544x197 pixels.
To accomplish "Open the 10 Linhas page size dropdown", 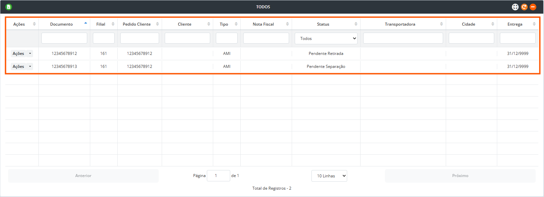I will [329, 176].
